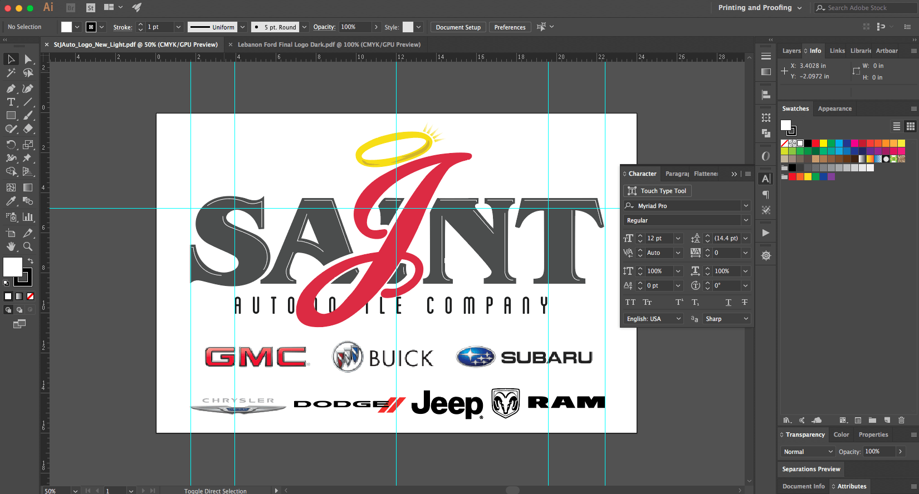Pick the Zoom tool in toolbar
Screen dimensions: 919x494
[27, 246]
